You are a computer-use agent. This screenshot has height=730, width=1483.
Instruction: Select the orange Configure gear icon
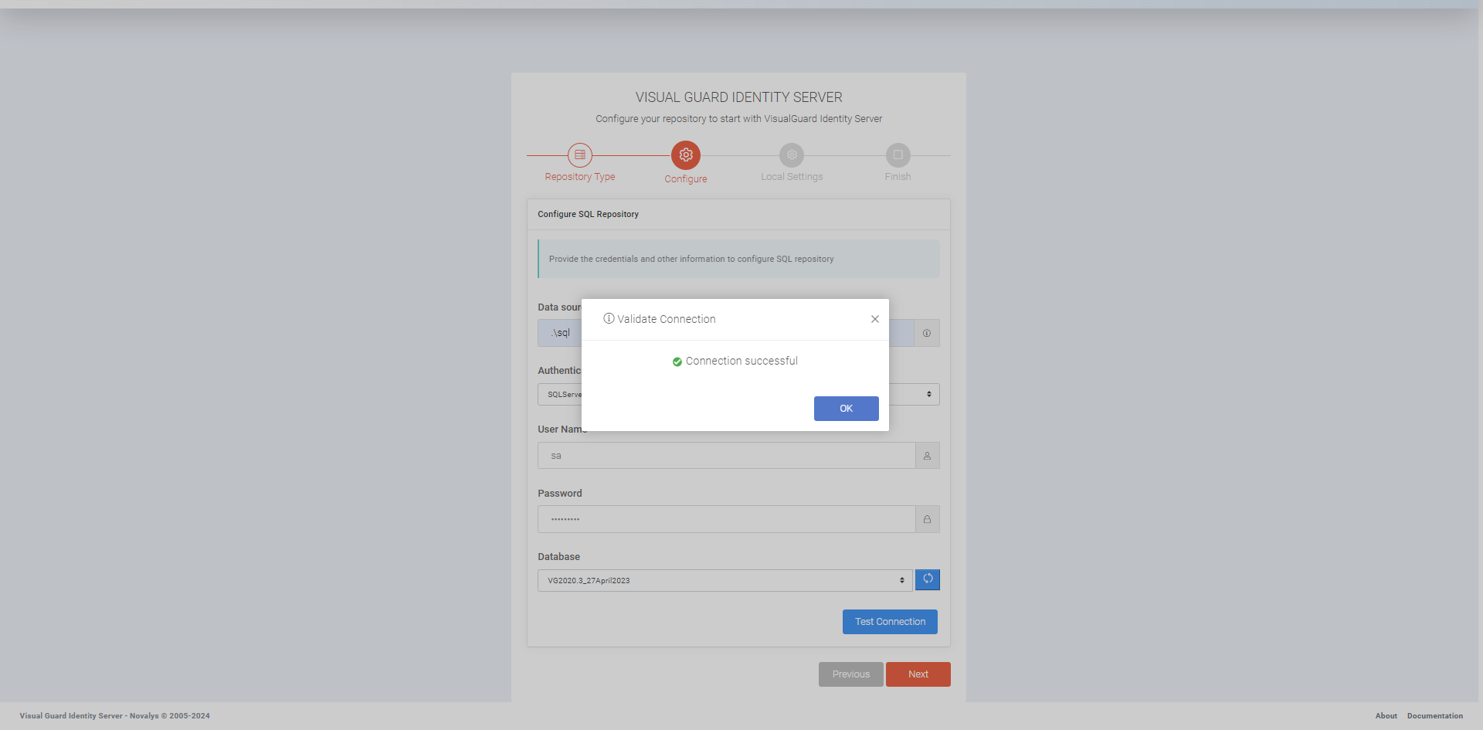684,154
